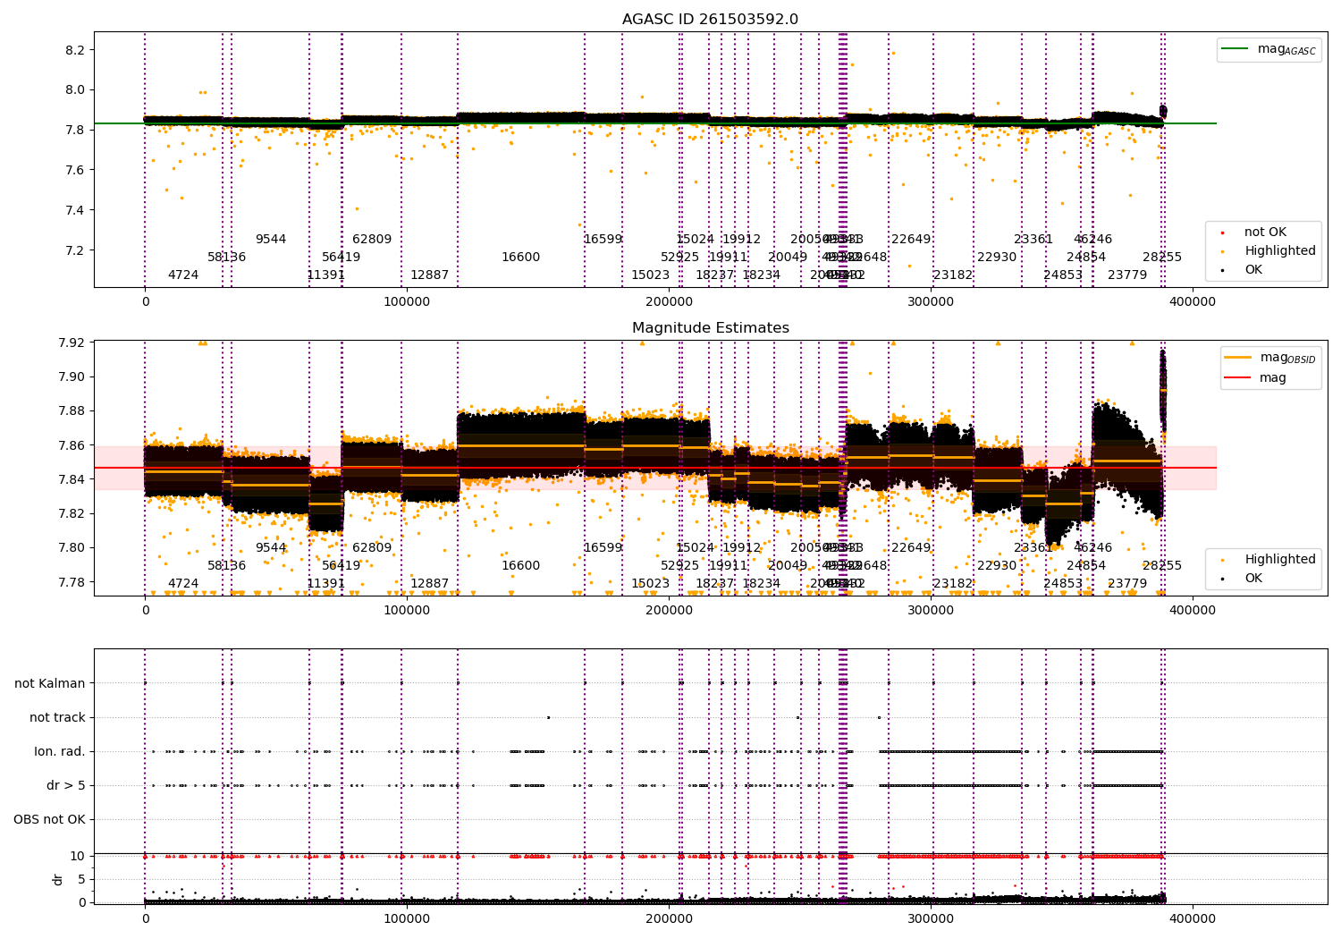Image resolution: width=1341 pixels, height=939 pixels.
Task: Click obsid label 22930 in middle panel
Action: 997,566
